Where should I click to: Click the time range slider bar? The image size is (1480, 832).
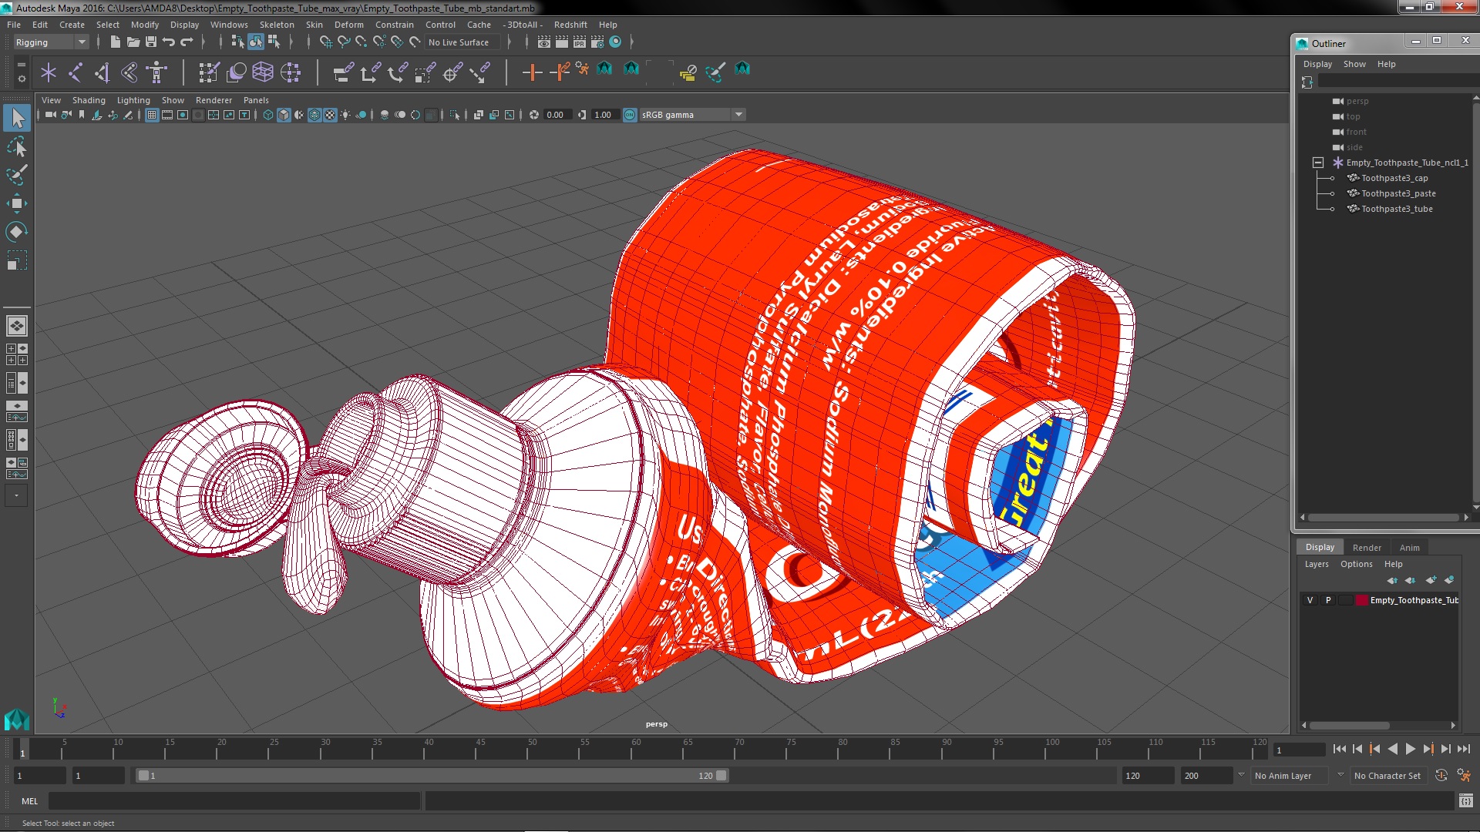pyautogui.click(x=432, y=776)
